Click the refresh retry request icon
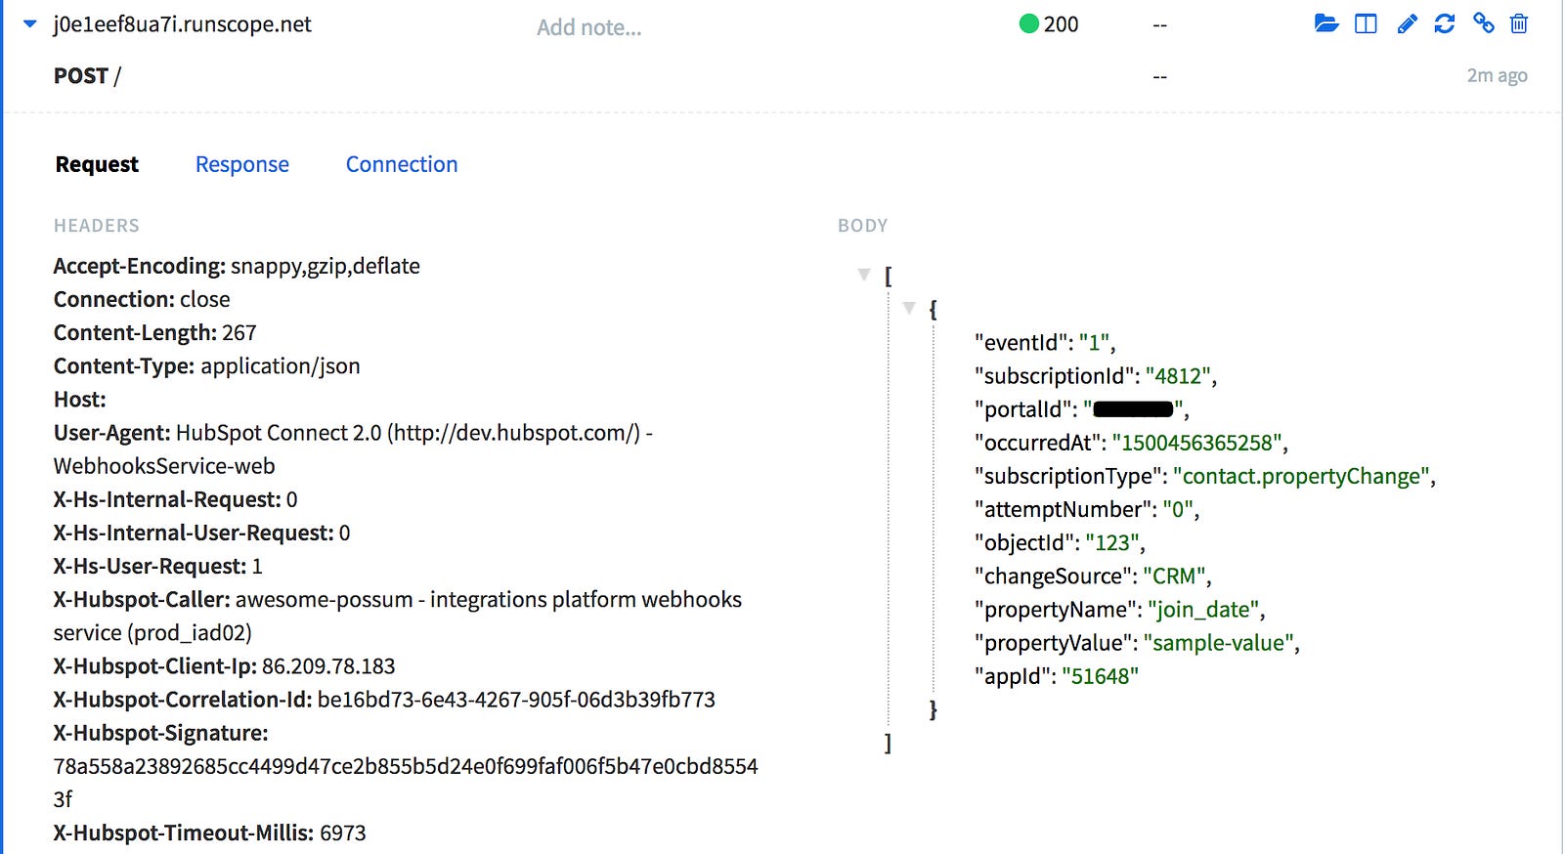The image size is (1564, 854). point(1445,23)
